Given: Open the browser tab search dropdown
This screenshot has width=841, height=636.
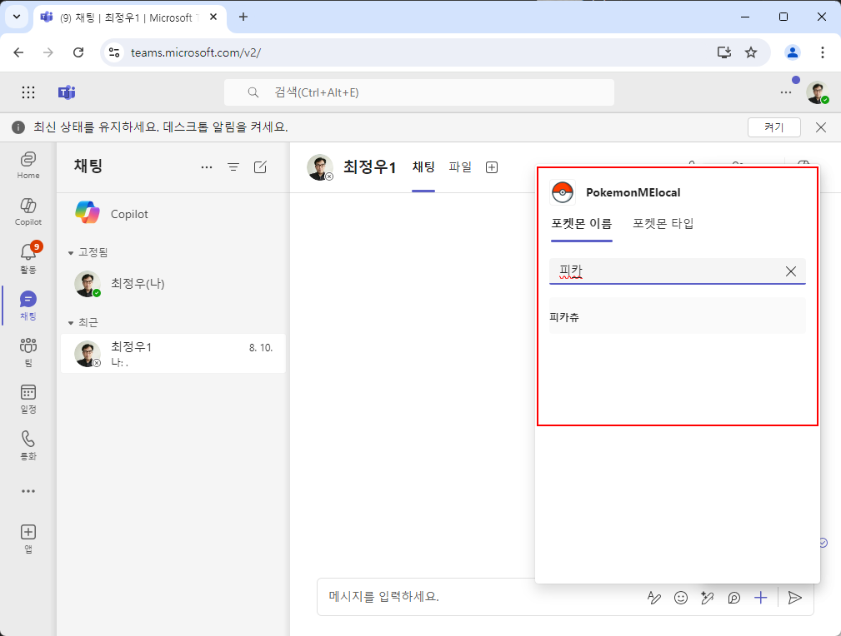Looking at the screenshot, I should tap(17, 17).
